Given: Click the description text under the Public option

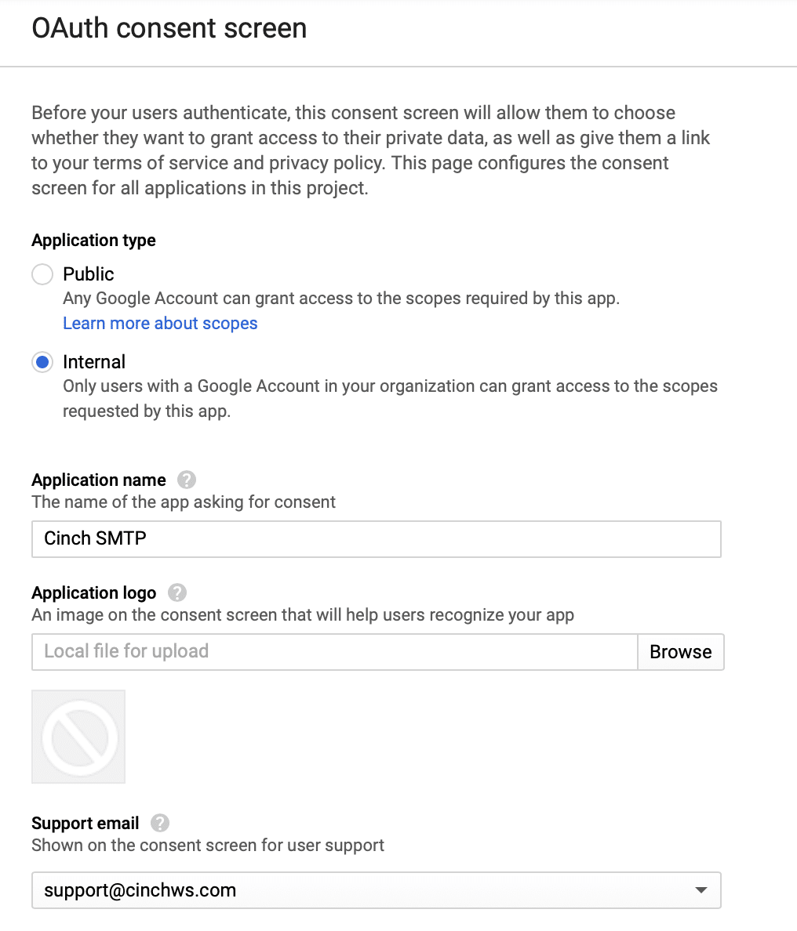Looking at the screenshot, I should click(341, 299).
